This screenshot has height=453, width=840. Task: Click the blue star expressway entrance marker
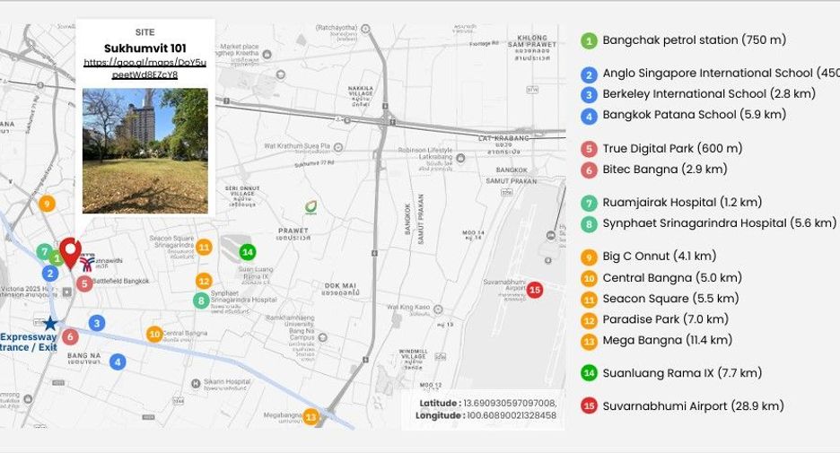pyautogui.click(x=50, y=323)
